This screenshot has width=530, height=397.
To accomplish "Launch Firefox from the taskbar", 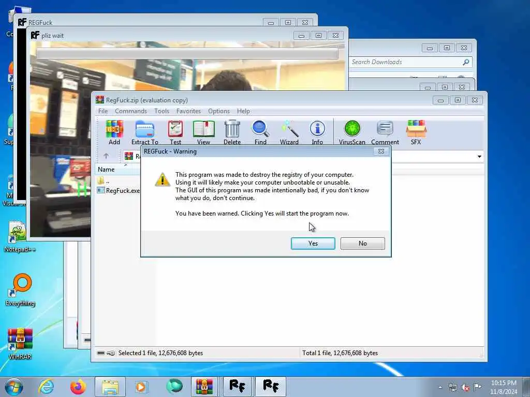I will tap(78, 387).
